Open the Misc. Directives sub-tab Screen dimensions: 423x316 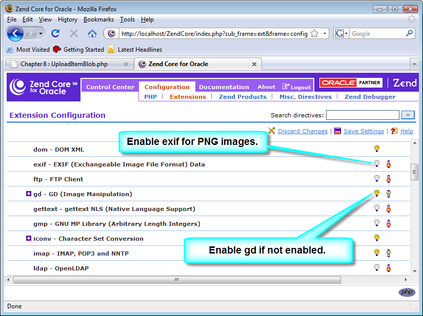306,97
